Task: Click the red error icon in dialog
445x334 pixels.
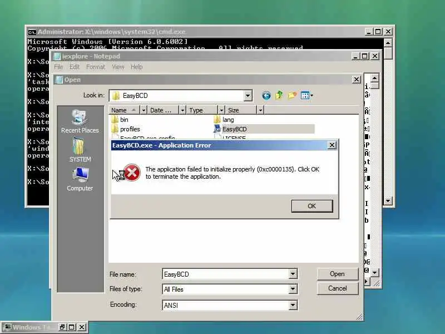Action: tap(132, 173)
